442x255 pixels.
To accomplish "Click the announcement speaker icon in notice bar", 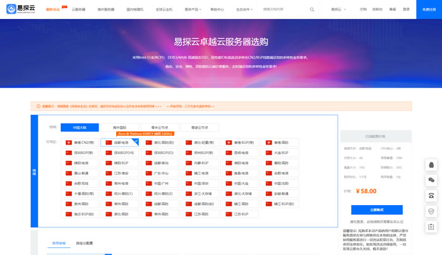I will pyautogui.click(x=36, y=106).
